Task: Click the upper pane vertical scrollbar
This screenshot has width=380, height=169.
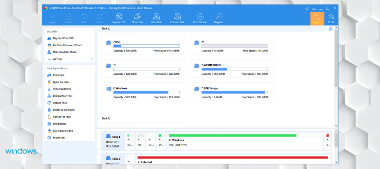Action: pos(336,58)
